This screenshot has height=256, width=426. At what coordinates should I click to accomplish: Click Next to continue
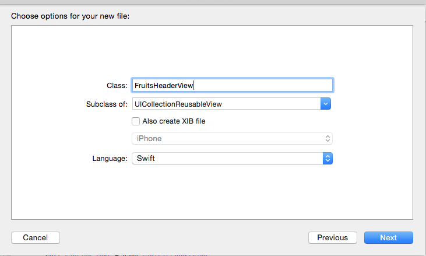[389, 237]
